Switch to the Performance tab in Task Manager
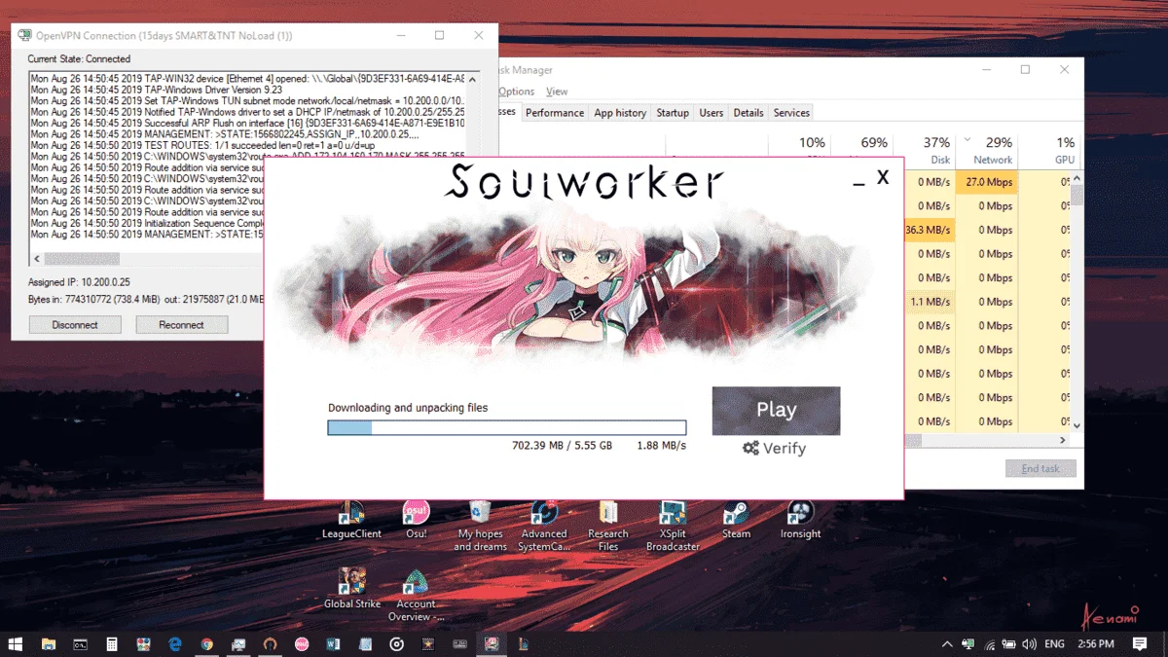Screen dimensions: 1168x657 (555, 113)
